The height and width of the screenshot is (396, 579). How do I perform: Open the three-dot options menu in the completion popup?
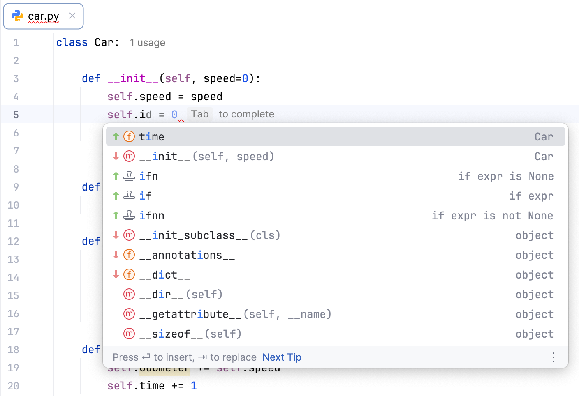coord(553,357)
